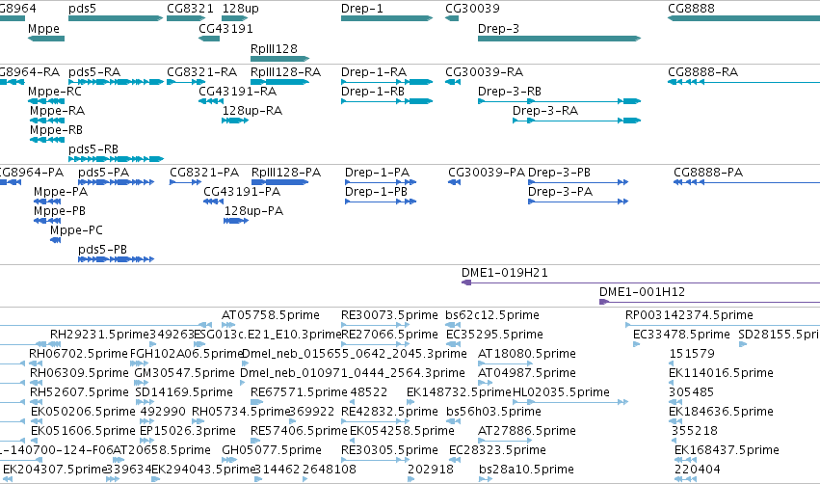This screenshot has height=484, width=820.
Task: Click EST RH06702.5prime
Action: coord(35,364)
